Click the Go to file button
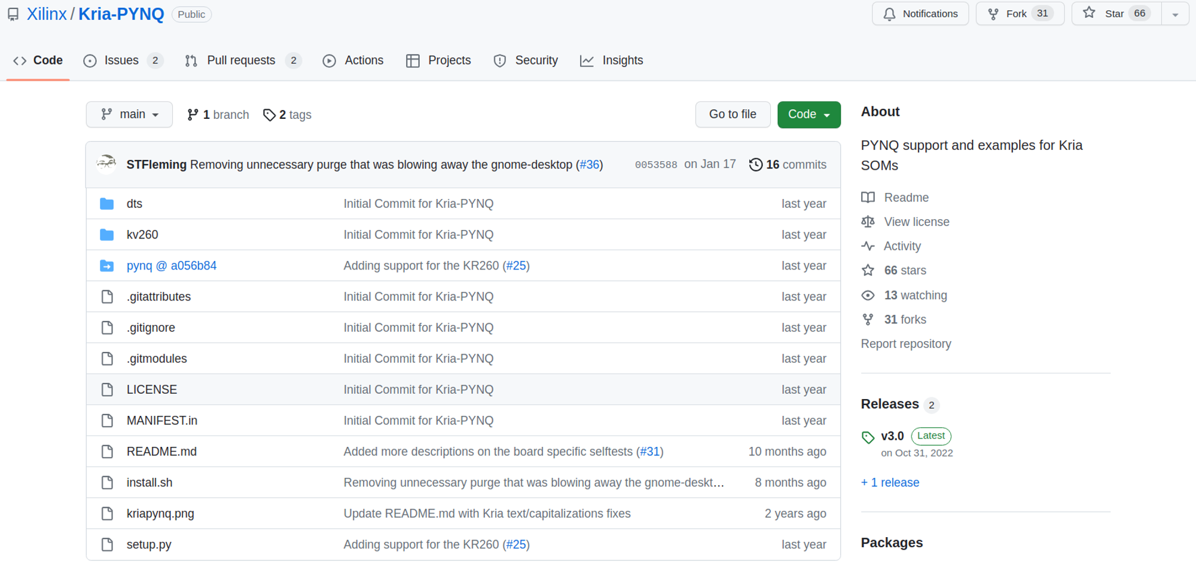Image resolution: width=1196 pixels, height=564 pixels. [x=733, y=114]
